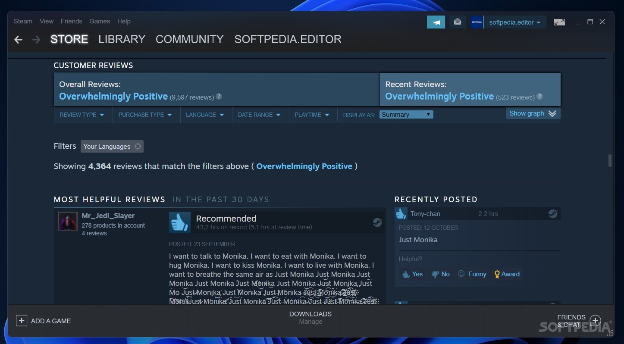Image resolution: width=624 pixels, height=344 pixels.
Task: Click the Softpedia account avatar
Action: coord(477,22)
